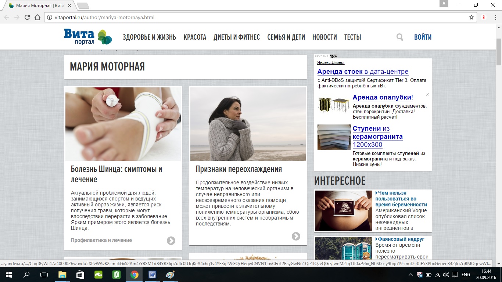This screenshot has height=282, width=502.
Task: Click the Вита портал logo
Action: tap(88, 37)
